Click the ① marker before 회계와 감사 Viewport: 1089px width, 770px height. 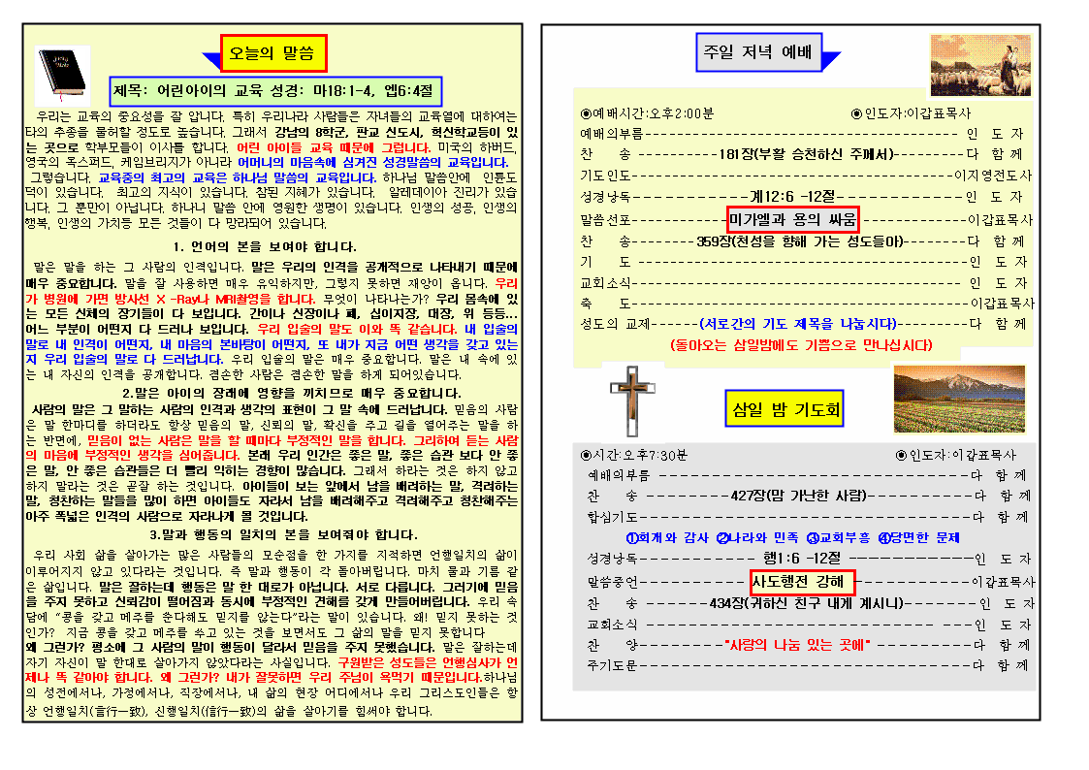[x=631, y=537]
